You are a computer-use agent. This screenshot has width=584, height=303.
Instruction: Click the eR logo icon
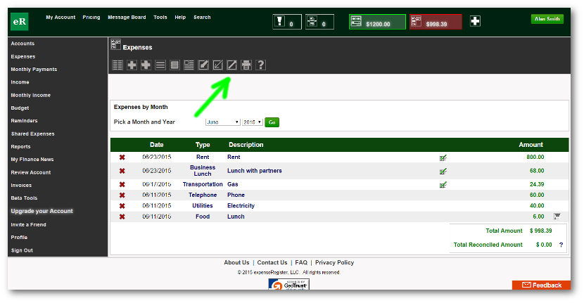20,22
